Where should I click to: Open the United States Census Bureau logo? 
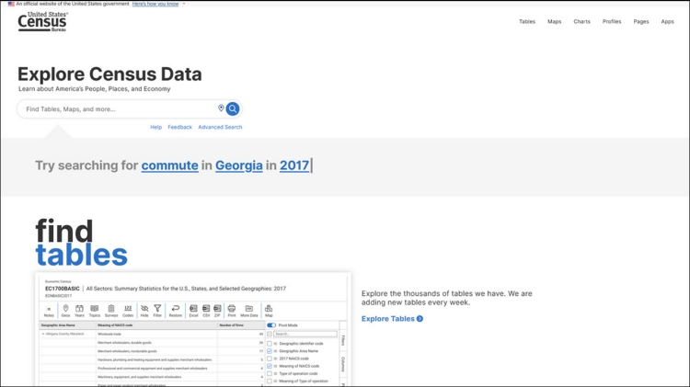(42, 21)
